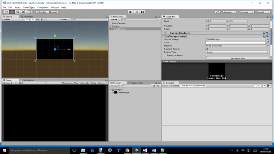Toggle console info message count
The image size is (274, 154).
(257, 86)
